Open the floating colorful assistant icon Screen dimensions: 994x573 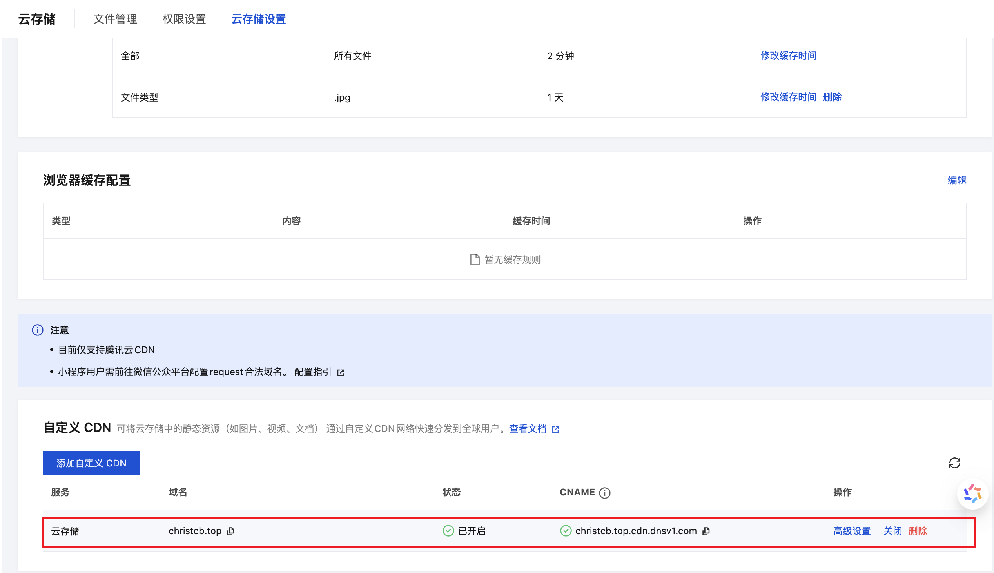(x=972, y=494)
